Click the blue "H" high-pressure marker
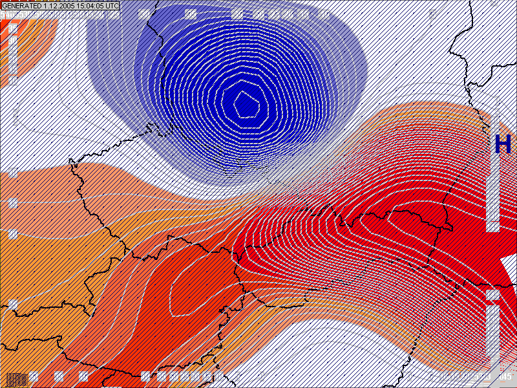Image resolution: width=517 pixels, height=388 pixels. click(502, 144)
